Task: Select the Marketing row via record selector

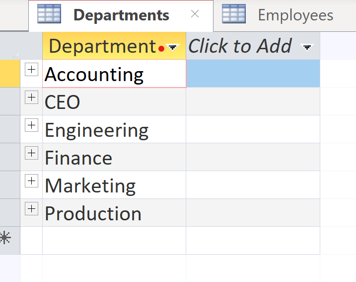Action: click(x=10, y=185)
